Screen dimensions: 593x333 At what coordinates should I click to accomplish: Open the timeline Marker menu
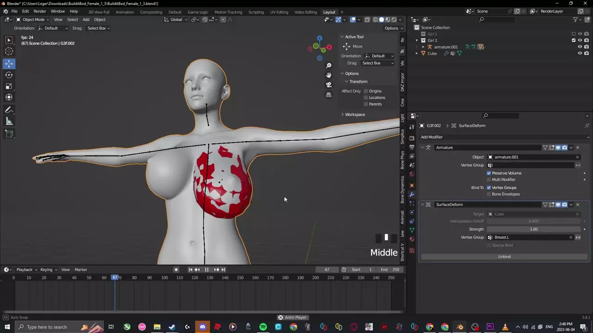tap(81, 270)
